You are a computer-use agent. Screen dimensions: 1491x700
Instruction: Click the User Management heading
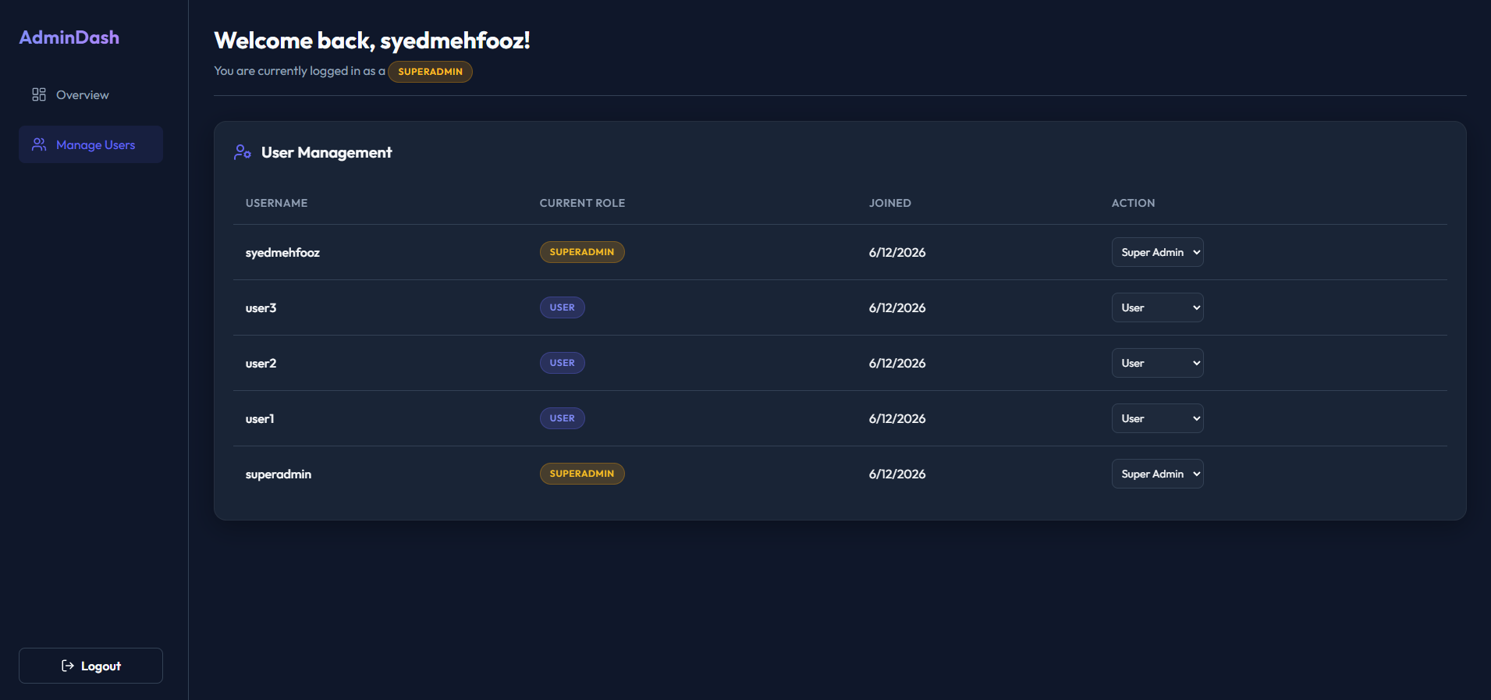point(326,152)
